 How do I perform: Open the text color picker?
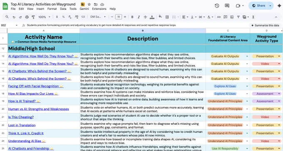pyautogui.click(x=152, y=17)
